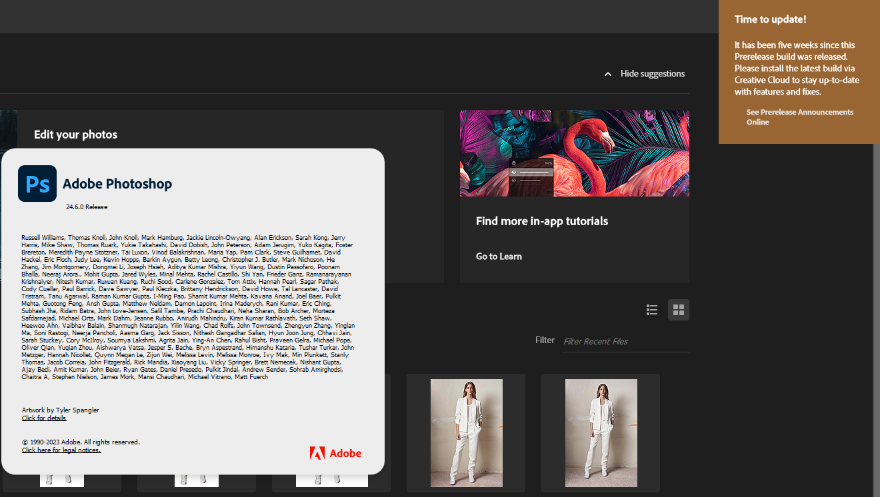Collapse suggestions with the Hide suggestions chevron

click(608, 74)
